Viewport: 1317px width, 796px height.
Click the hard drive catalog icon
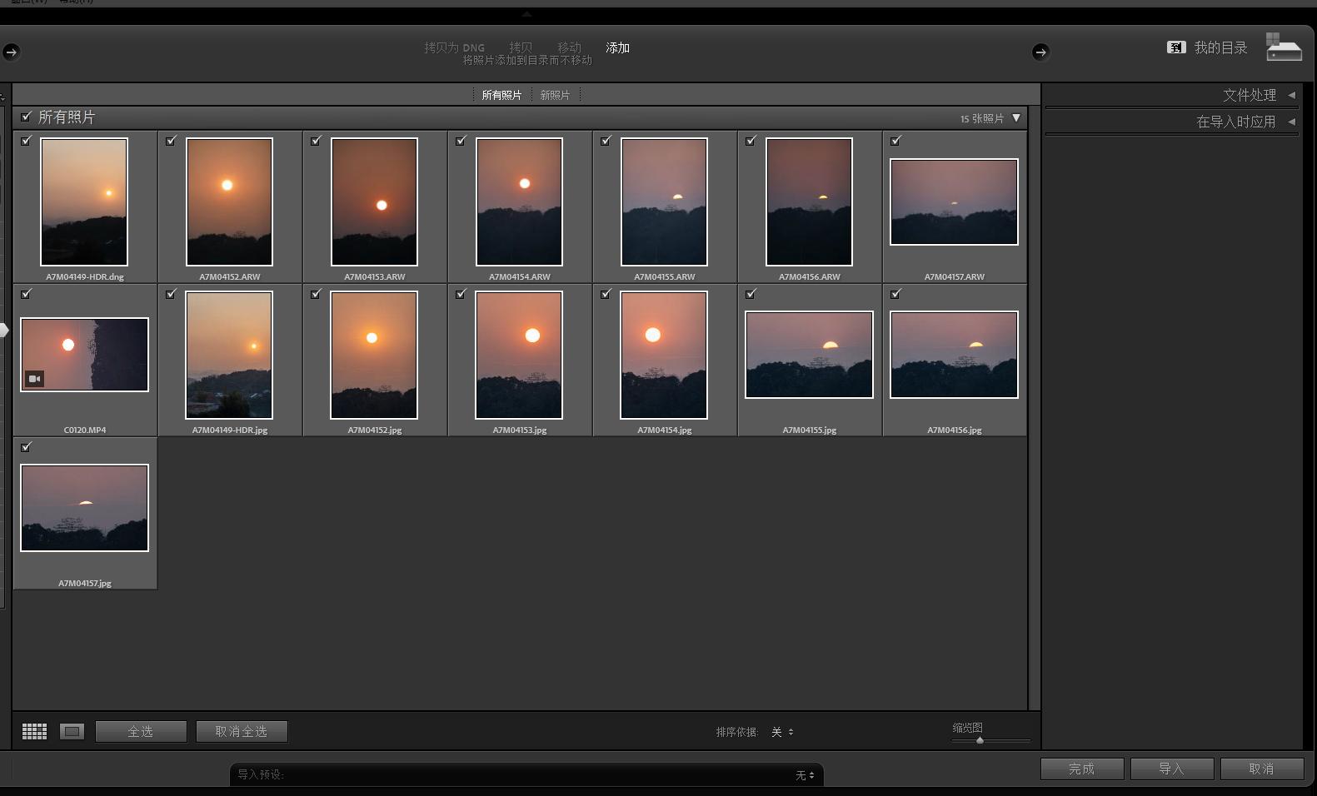[x=1283, y=47]
